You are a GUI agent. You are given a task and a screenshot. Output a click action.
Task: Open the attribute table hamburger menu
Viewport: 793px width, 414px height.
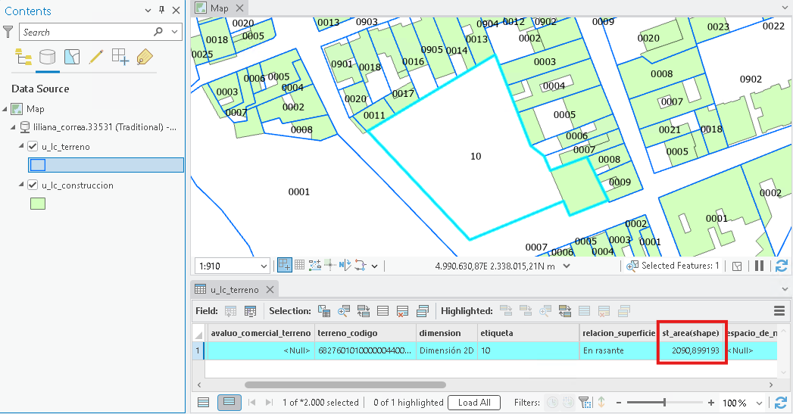point(779,311)
